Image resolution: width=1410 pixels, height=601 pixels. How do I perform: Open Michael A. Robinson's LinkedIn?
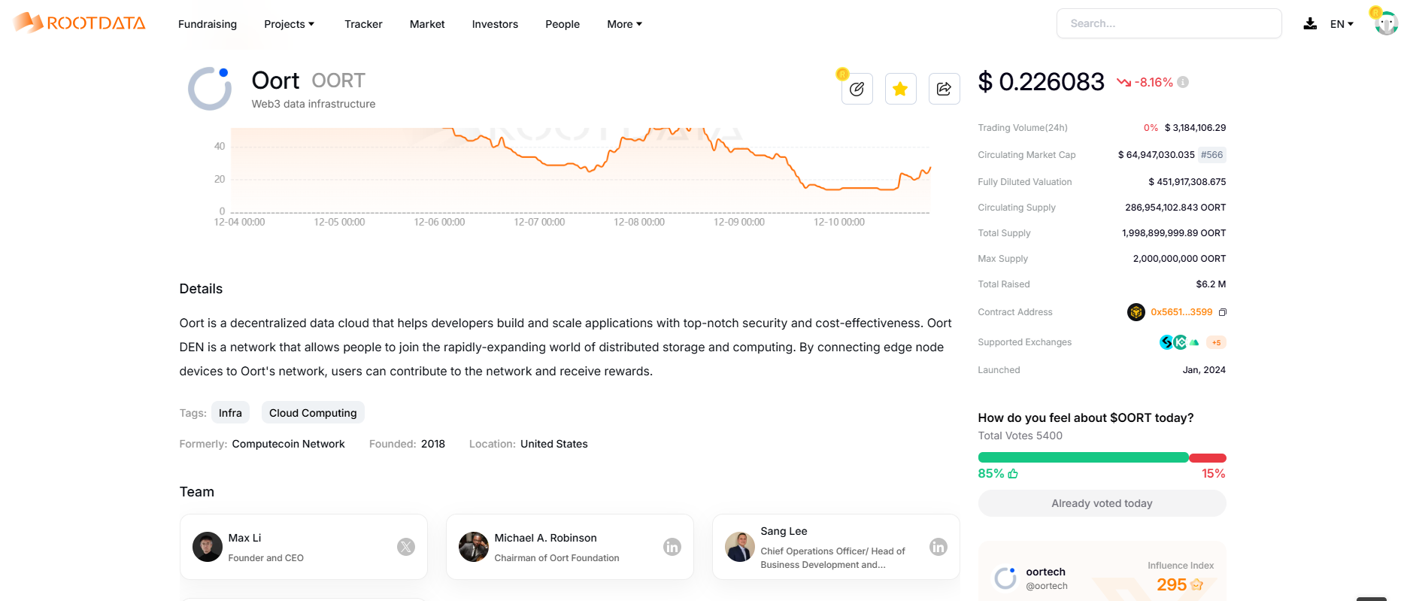pos(672,547)
